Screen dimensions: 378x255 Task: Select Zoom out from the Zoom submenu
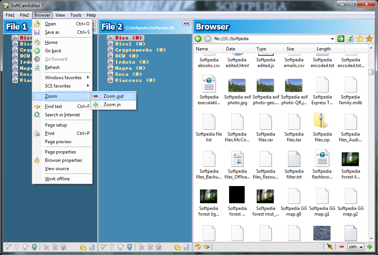pos(113,96)
